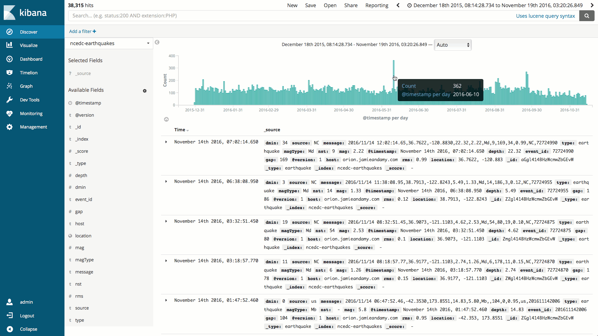Open the Visualize panel
Viewport: 598px width, 336px height.
[x=29, y=45]
